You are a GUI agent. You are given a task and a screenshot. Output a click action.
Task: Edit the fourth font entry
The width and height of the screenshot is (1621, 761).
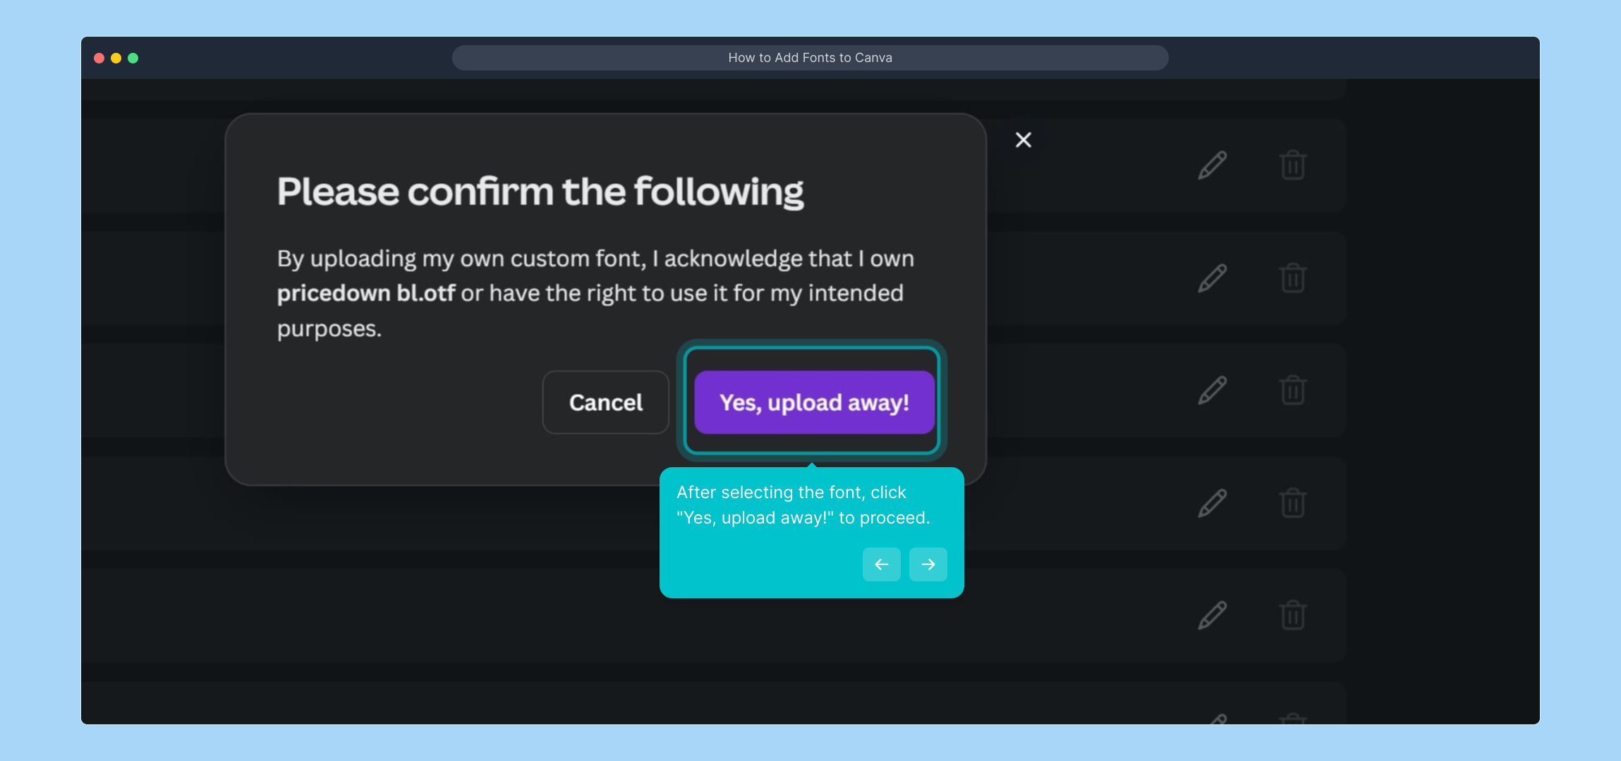coord(1211,502)
